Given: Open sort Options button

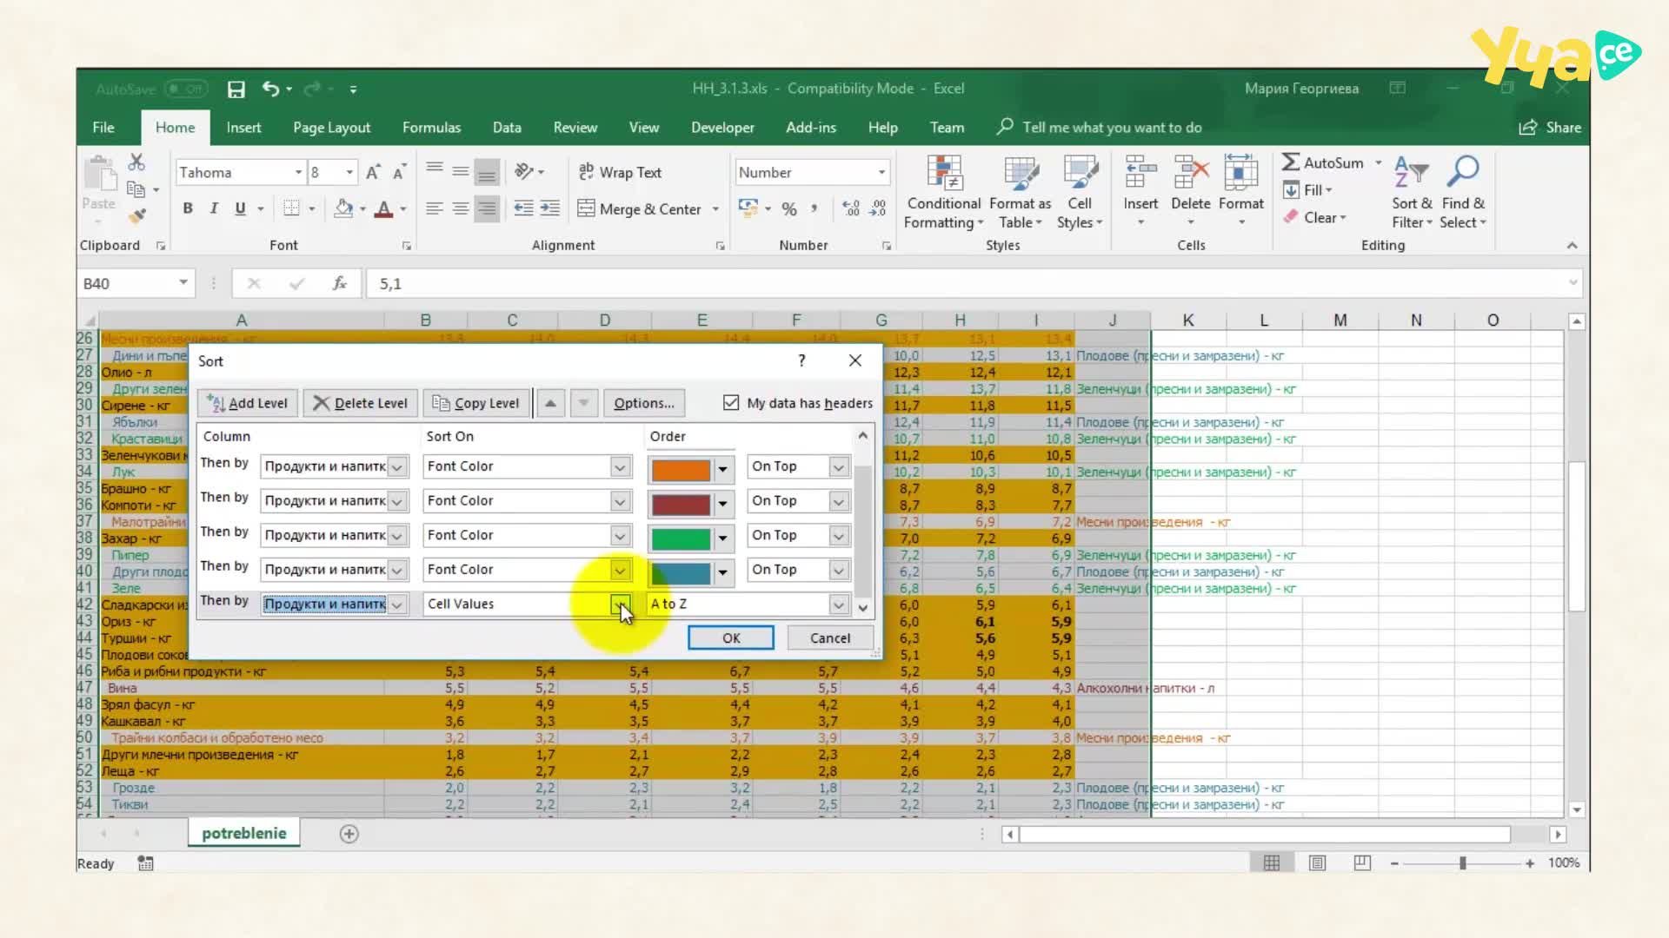Looking at the screenshot, I should click(x=643, y=403).
